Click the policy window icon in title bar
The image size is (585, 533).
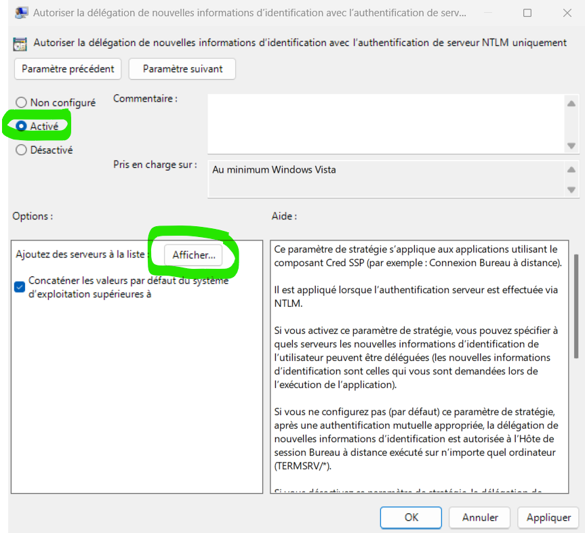coord(21,13)
